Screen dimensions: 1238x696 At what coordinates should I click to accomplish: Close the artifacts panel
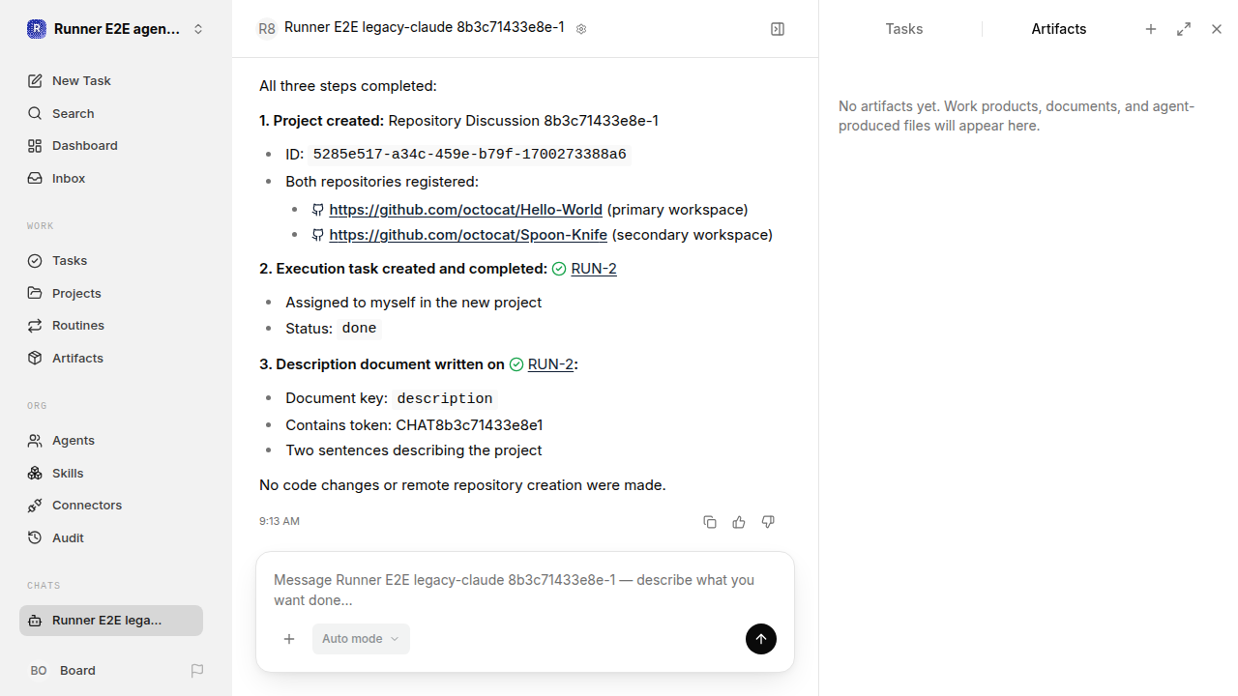coord(1217,29)
